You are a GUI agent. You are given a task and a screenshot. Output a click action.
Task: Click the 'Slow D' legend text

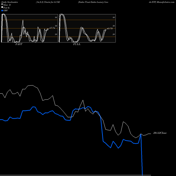(7, 5)
